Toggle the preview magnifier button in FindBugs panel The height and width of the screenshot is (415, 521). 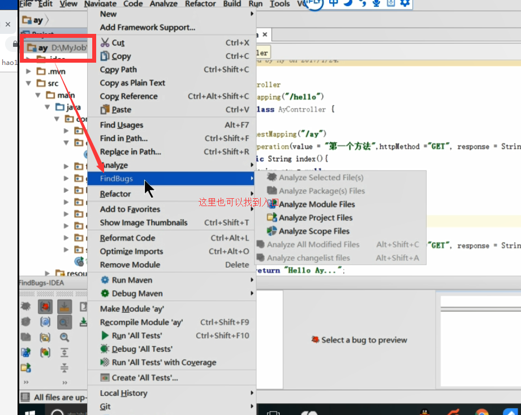click(x=64, y=322)
